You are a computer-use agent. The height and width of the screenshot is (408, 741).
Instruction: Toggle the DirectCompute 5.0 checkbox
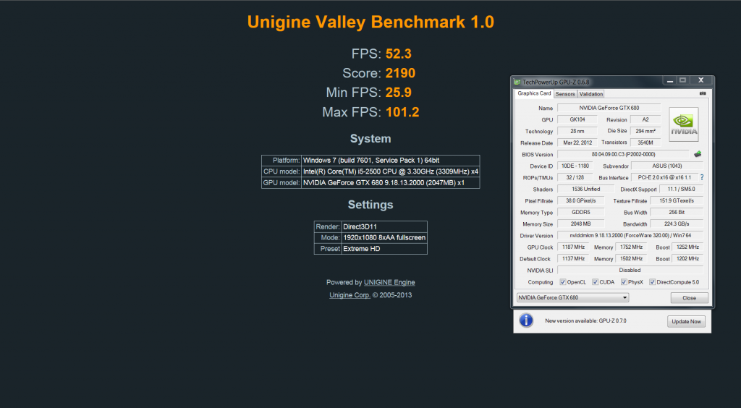[652, 282]
